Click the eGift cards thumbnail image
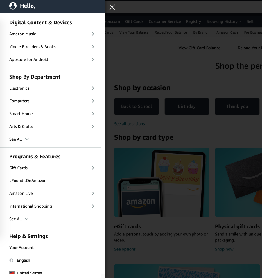262x278 pixels. pyautogui.click(x=161, y=182)
